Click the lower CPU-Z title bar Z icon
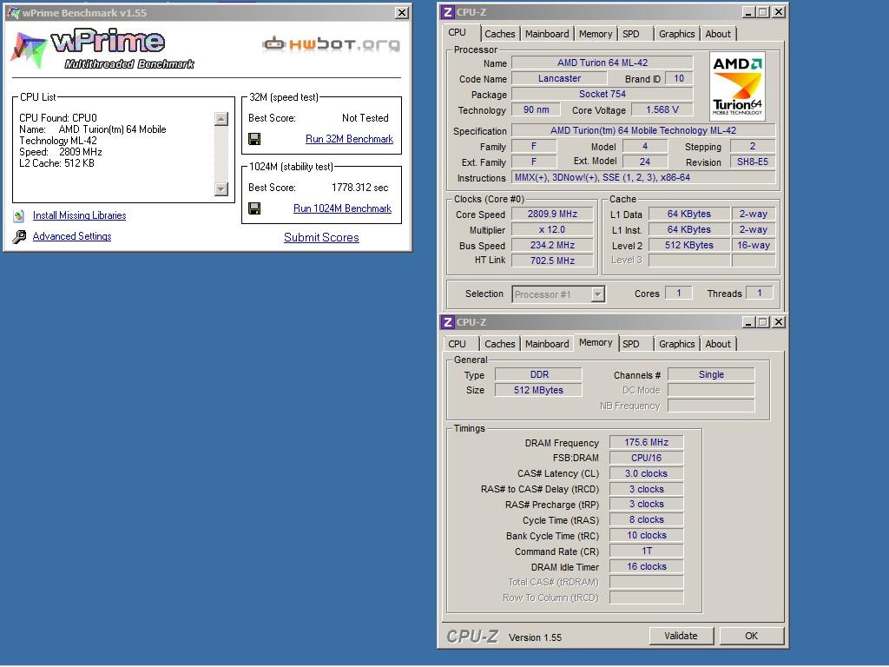This screenshot has height=667, width=889. (x=448, y=322)
